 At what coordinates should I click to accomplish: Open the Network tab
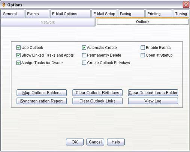[48, 23]
